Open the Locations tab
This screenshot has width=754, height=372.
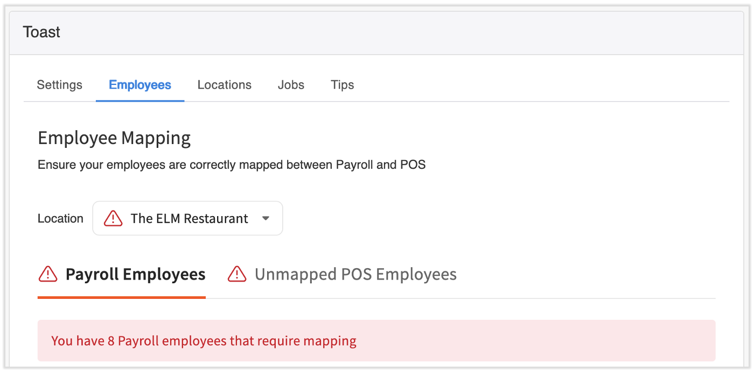tap(224, 84)
